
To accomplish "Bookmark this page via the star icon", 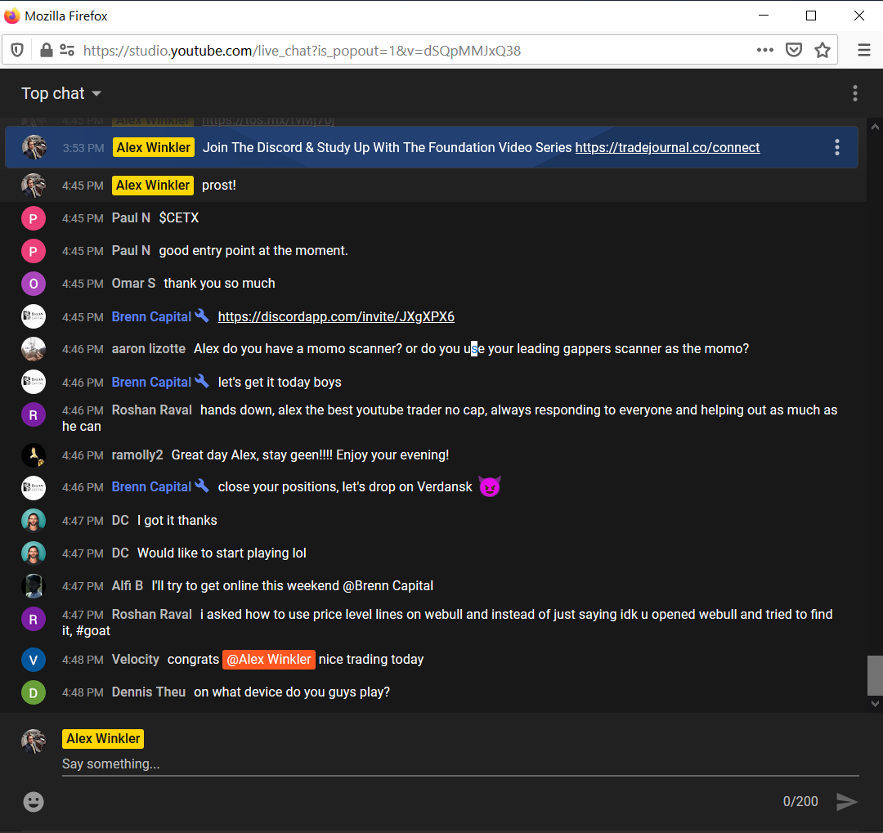I will pos(822,49).
